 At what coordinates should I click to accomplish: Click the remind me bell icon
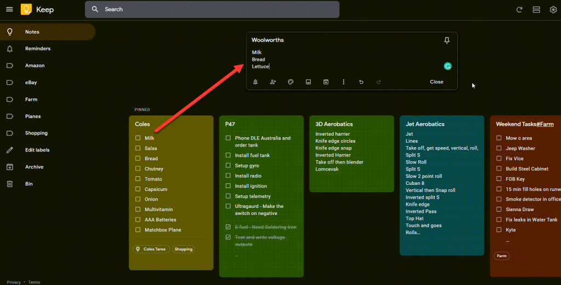coord(255,82)
